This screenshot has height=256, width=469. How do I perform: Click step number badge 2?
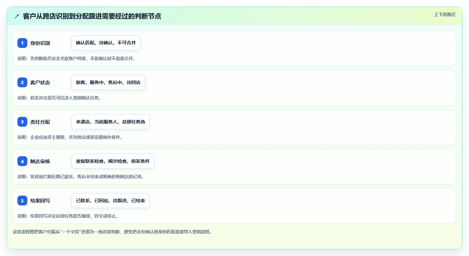pyautogui.click(x=22, y=82)
